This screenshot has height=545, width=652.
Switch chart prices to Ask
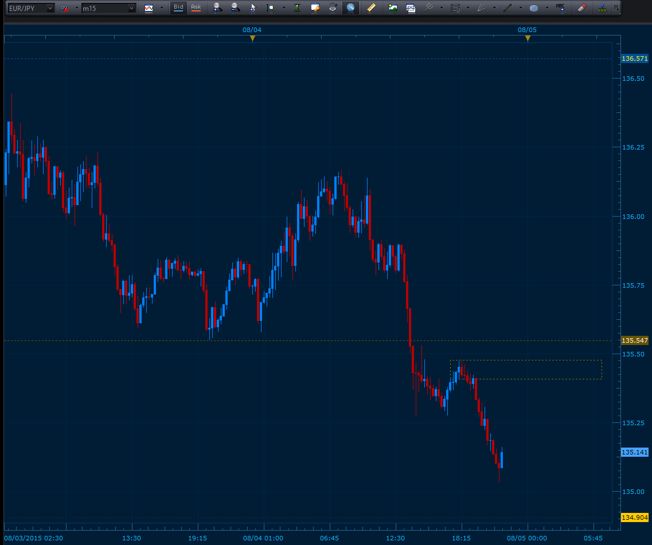pos(196,8)
